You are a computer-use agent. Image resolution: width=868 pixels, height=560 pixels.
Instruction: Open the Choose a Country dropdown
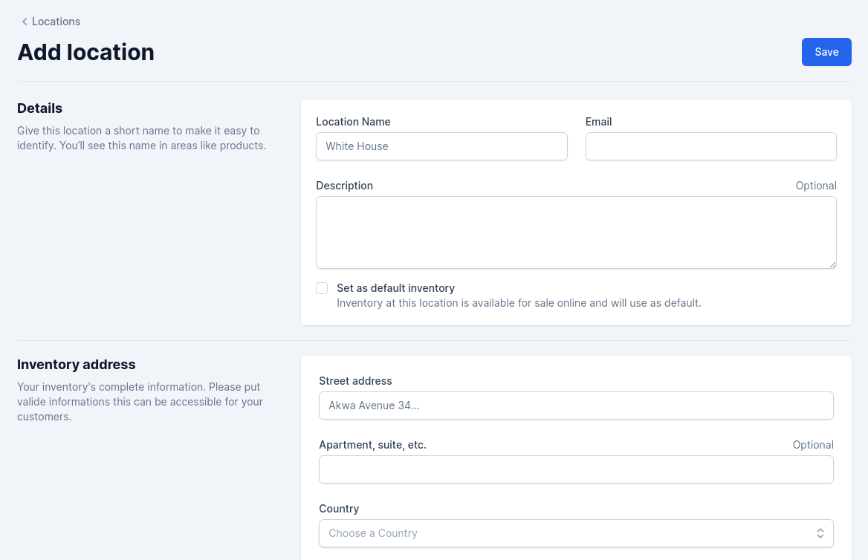click(576, 533)
